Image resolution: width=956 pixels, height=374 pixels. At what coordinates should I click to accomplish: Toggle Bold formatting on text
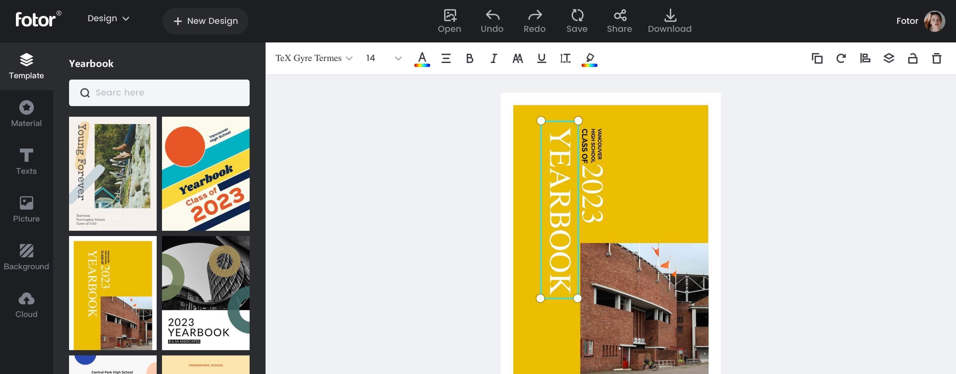pyautogui.click(x=469, y=58)
